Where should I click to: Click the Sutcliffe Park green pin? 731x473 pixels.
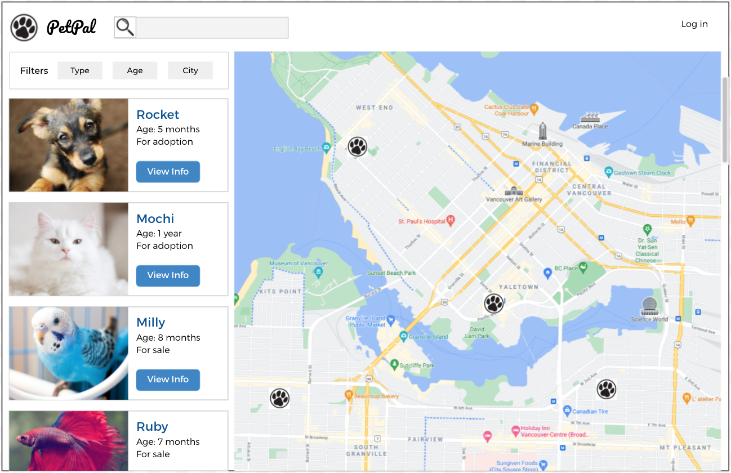pos(394,364)
